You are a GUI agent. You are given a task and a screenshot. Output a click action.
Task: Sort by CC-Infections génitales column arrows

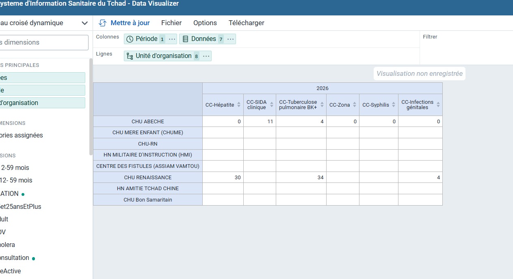point(438,105)
